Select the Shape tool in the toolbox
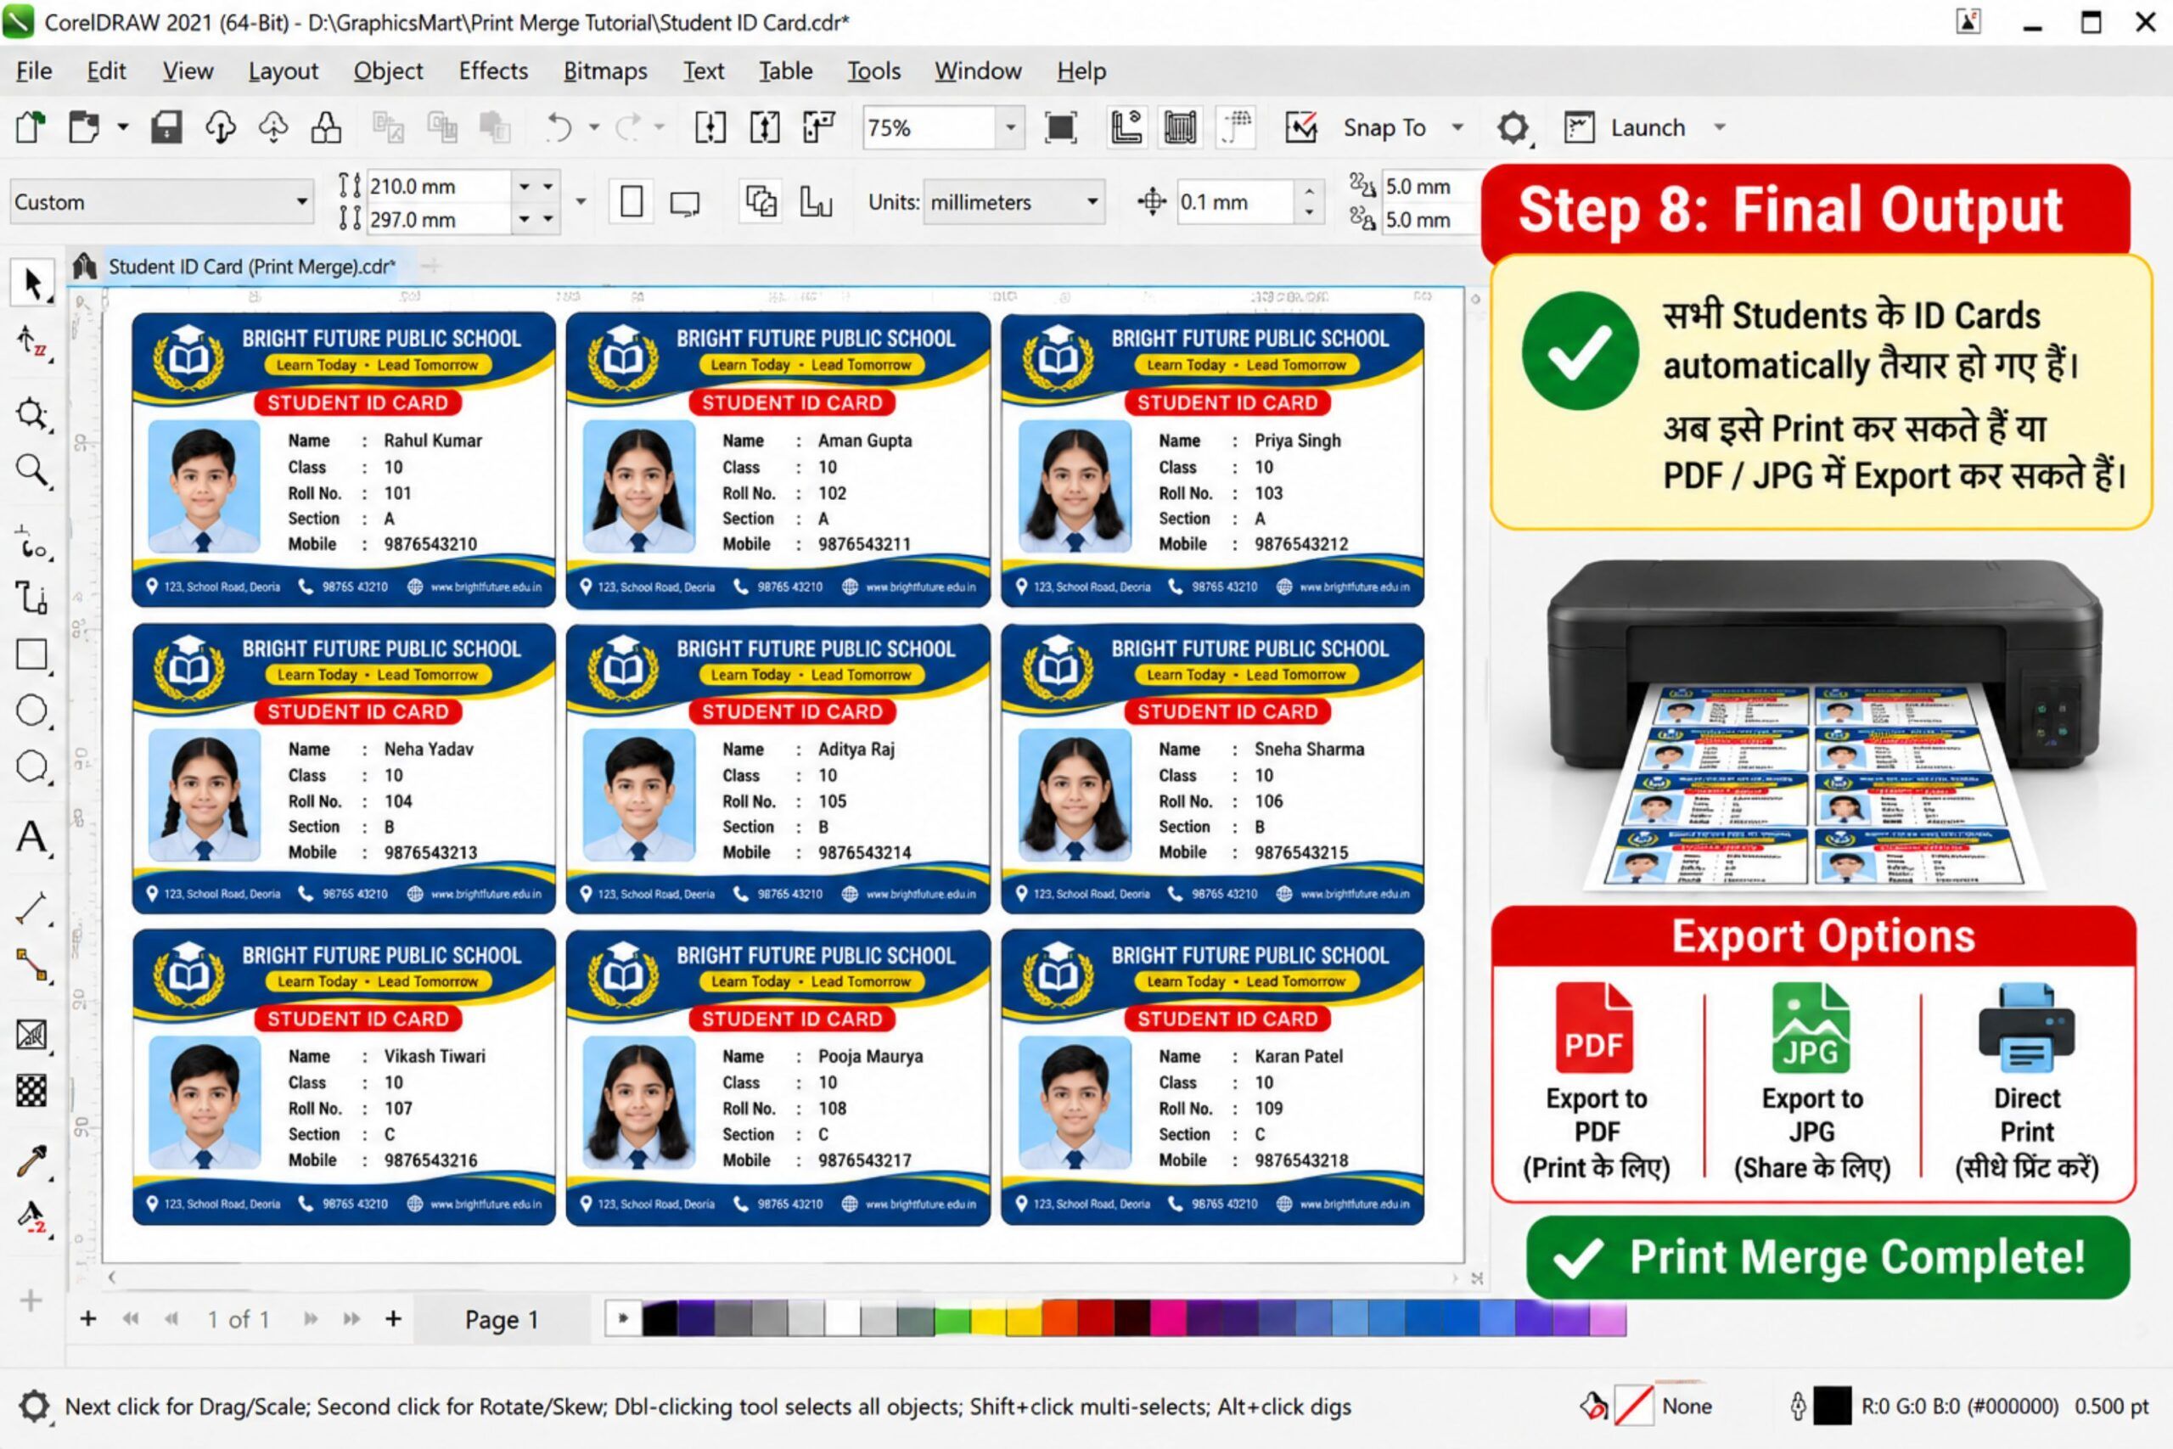Screen dimensions: 2173x1449 [x=32, y=343]
